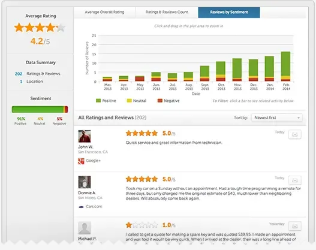This screenshot has width=316, height=250.
Task: Click the Cars.com source icon
Action: click(x=81, y=207)
